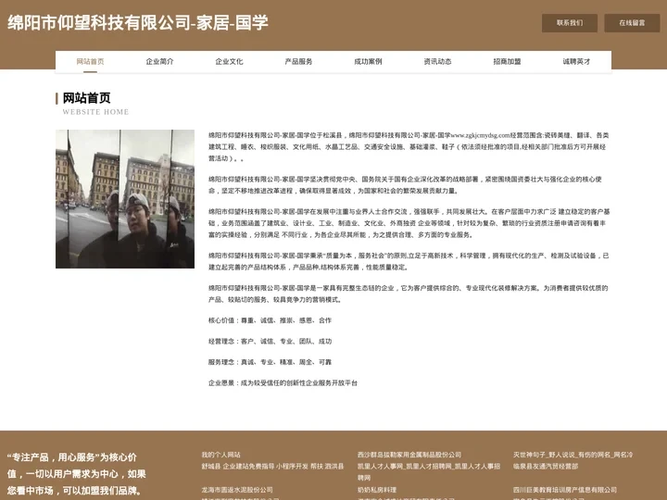
Task: Go to the 诚聘英才 navigation tab
Action: pyautogui.click(x=576, y=62)
